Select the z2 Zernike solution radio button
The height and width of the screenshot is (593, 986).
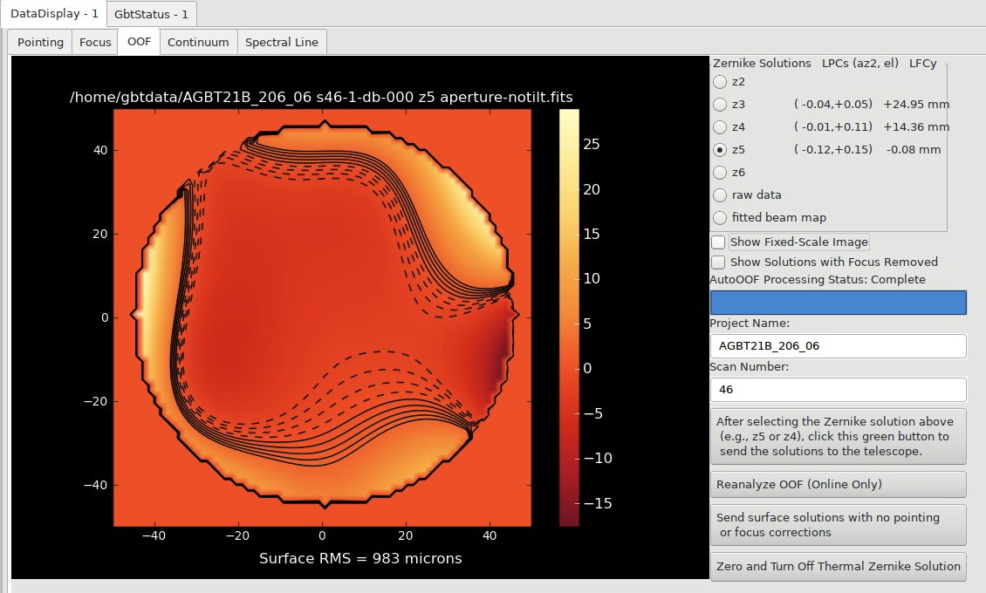click(x=720, y=82)
